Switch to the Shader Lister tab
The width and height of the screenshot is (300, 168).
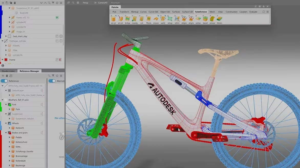click(x=8, y=71)
